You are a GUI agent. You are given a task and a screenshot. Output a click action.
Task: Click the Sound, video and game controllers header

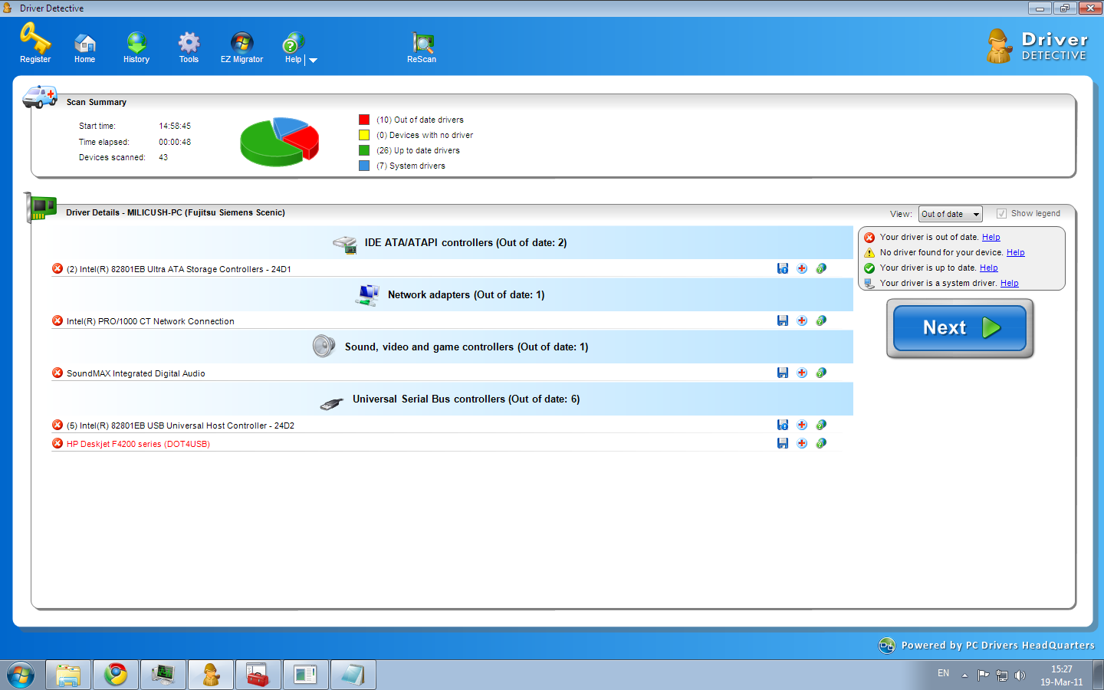point(452,347)
